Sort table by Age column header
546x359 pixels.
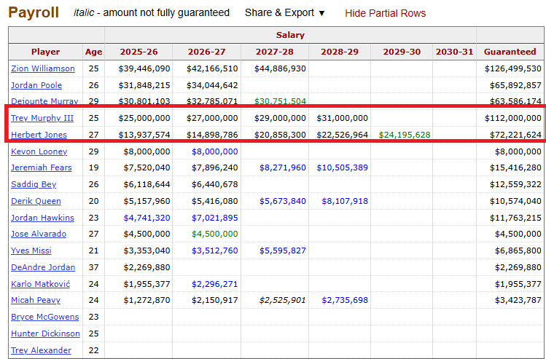click(x=93, y=52)
